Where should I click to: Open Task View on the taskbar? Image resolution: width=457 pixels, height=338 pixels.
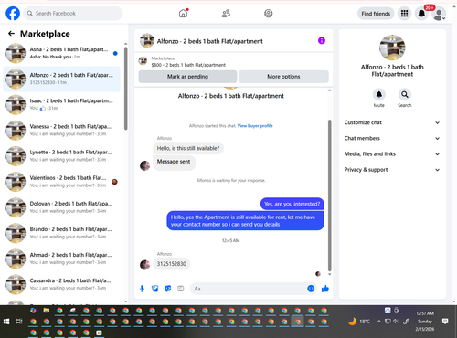coord(19,322)
